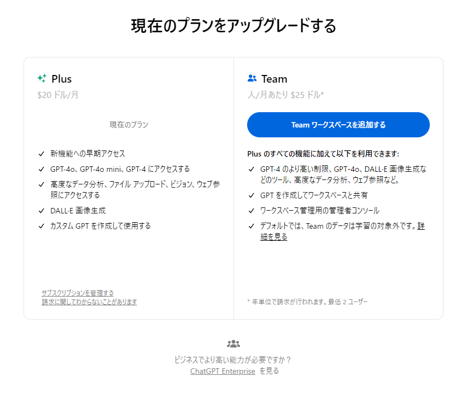This screenshot has width=473, height=394.
Task: Click the checkmark next to DALL·E 画像生成
Action: click(x=42, y=211)
